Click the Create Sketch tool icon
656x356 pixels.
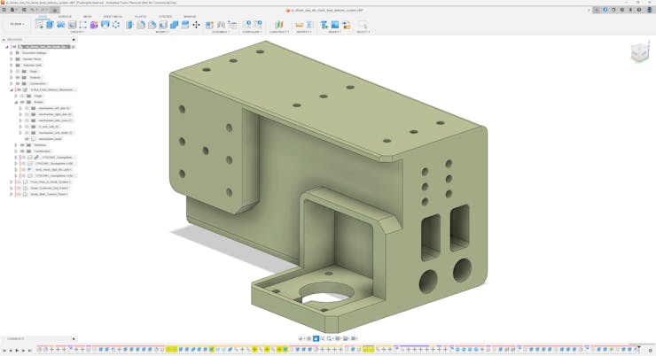(39, 25)
